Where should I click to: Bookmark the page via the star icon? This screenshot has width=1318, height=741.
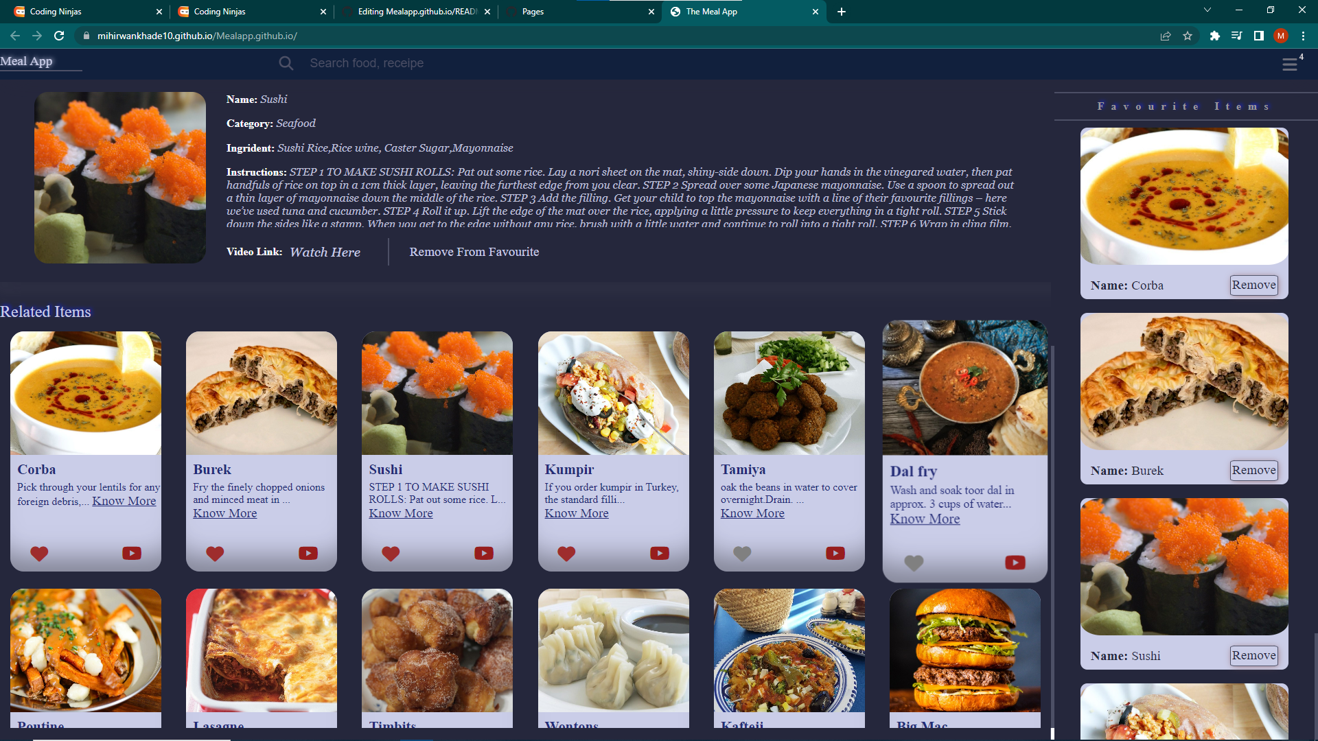tap(1188, 36)
